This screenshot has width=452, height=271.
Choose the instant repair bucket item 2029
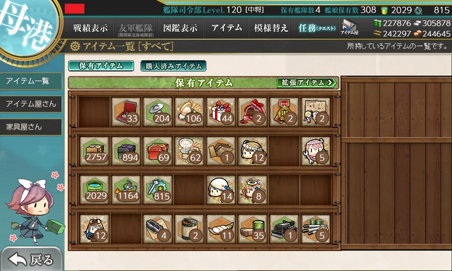click(x=94, y=190)
